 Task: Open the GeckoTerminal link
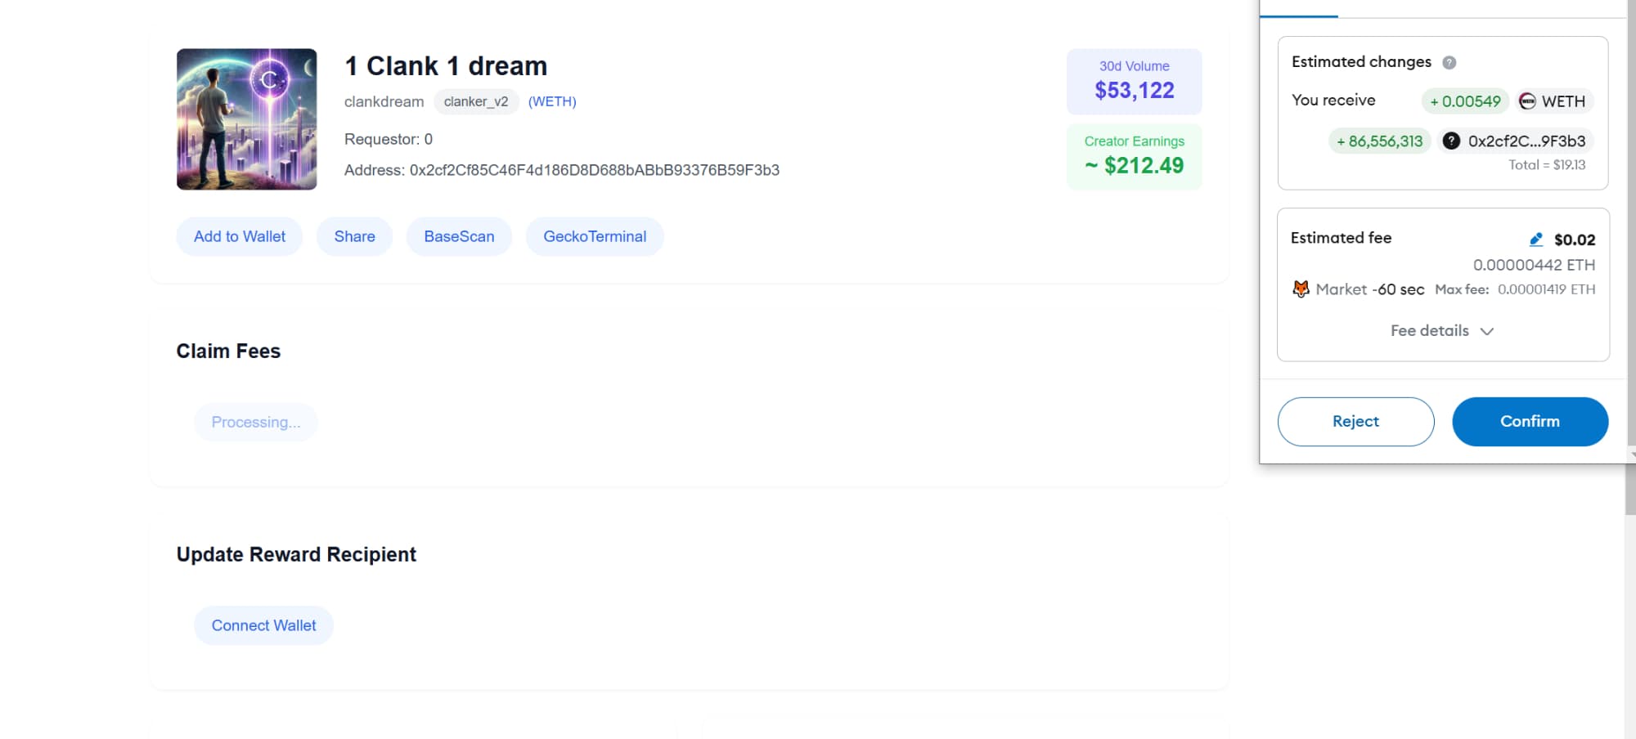595,236
